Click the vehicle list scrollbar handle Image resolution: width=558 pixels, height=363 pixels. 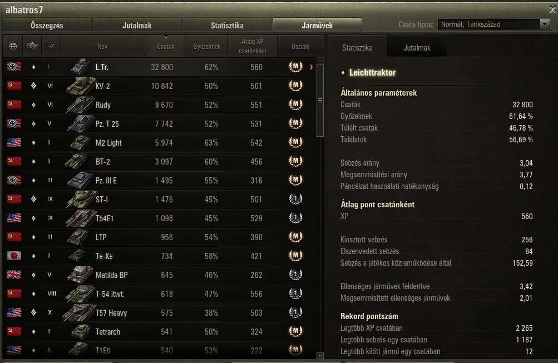320,100
